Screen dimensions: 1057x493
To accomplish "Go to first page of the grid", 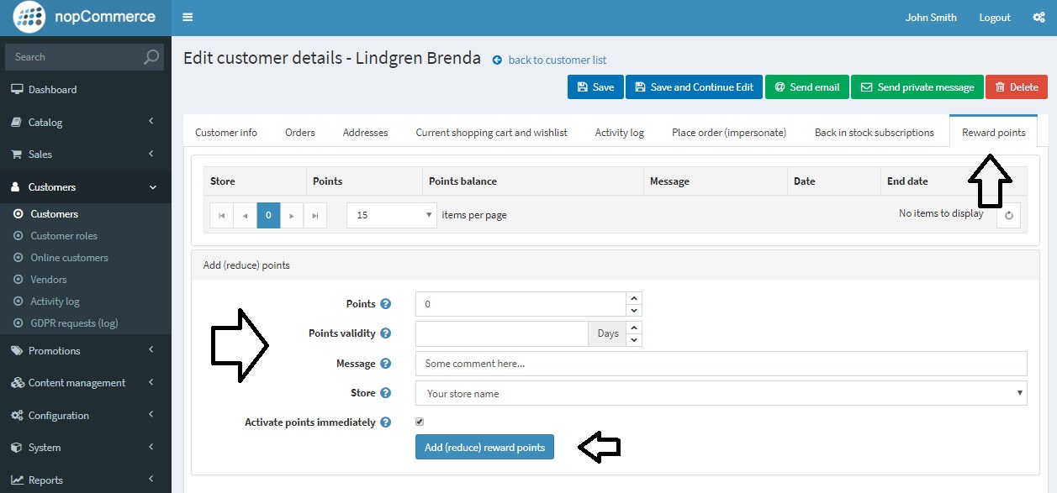I will 221,215.
